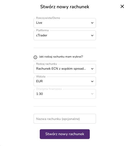Open the 1:30 leverage dropdown

pyautogui.click(x=65, y=94)
